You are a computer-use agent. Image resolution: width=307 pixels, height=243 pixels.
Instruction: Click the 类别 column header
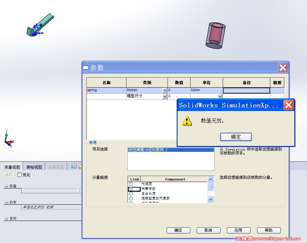coord(147,83)
